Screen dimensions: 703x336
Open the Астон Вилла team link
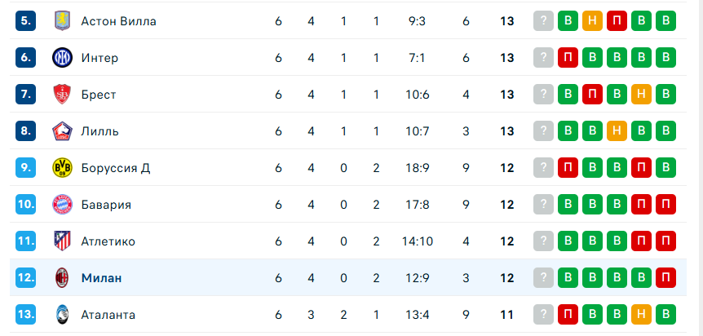[118, 21]
